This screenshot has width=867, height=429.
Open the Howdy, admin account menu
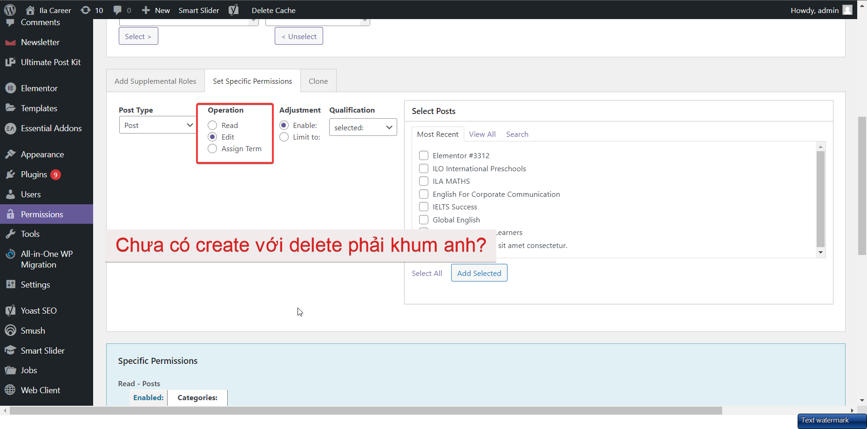pyautogui.click(x=821, y=10)
